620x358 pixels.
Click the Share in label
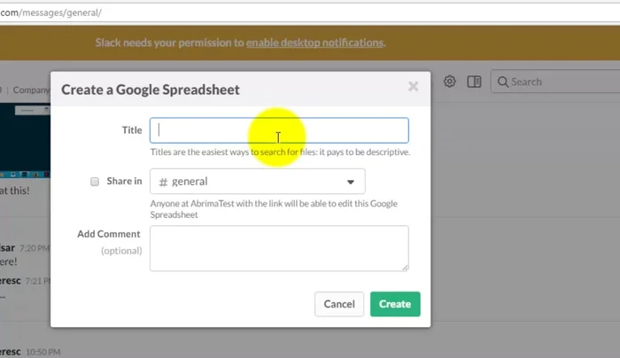coord(124,182)
